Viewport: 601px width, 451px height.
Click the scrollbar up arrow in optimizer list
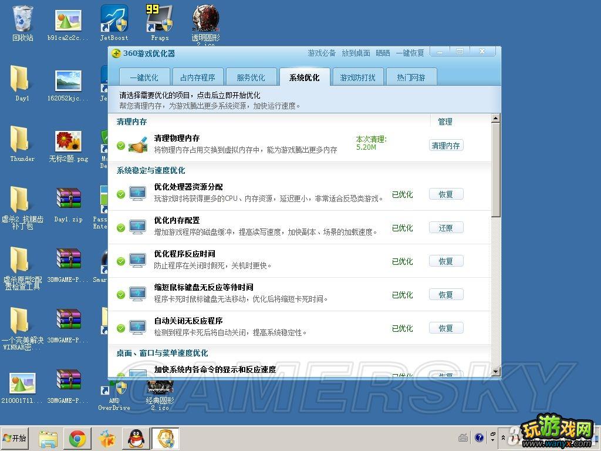point(495,118)
